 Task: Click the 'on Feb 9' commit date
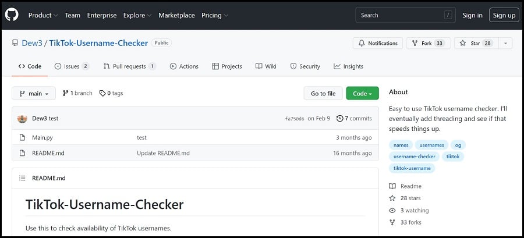pyautogui.click(x=319, y=119)
